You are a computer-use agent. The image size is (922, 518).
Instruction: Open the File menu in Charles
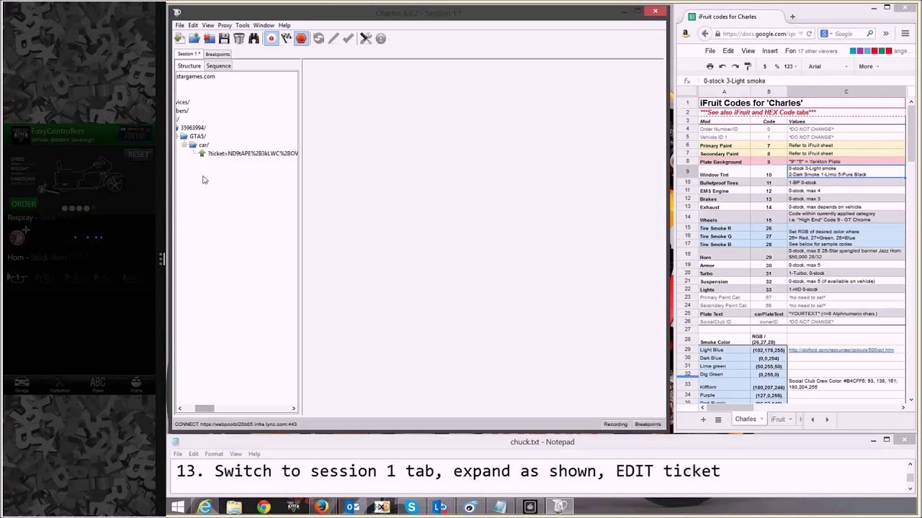point(179,25)
